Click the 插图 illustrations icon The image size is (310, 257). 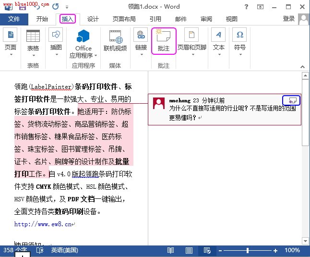[x=56, y=35]
